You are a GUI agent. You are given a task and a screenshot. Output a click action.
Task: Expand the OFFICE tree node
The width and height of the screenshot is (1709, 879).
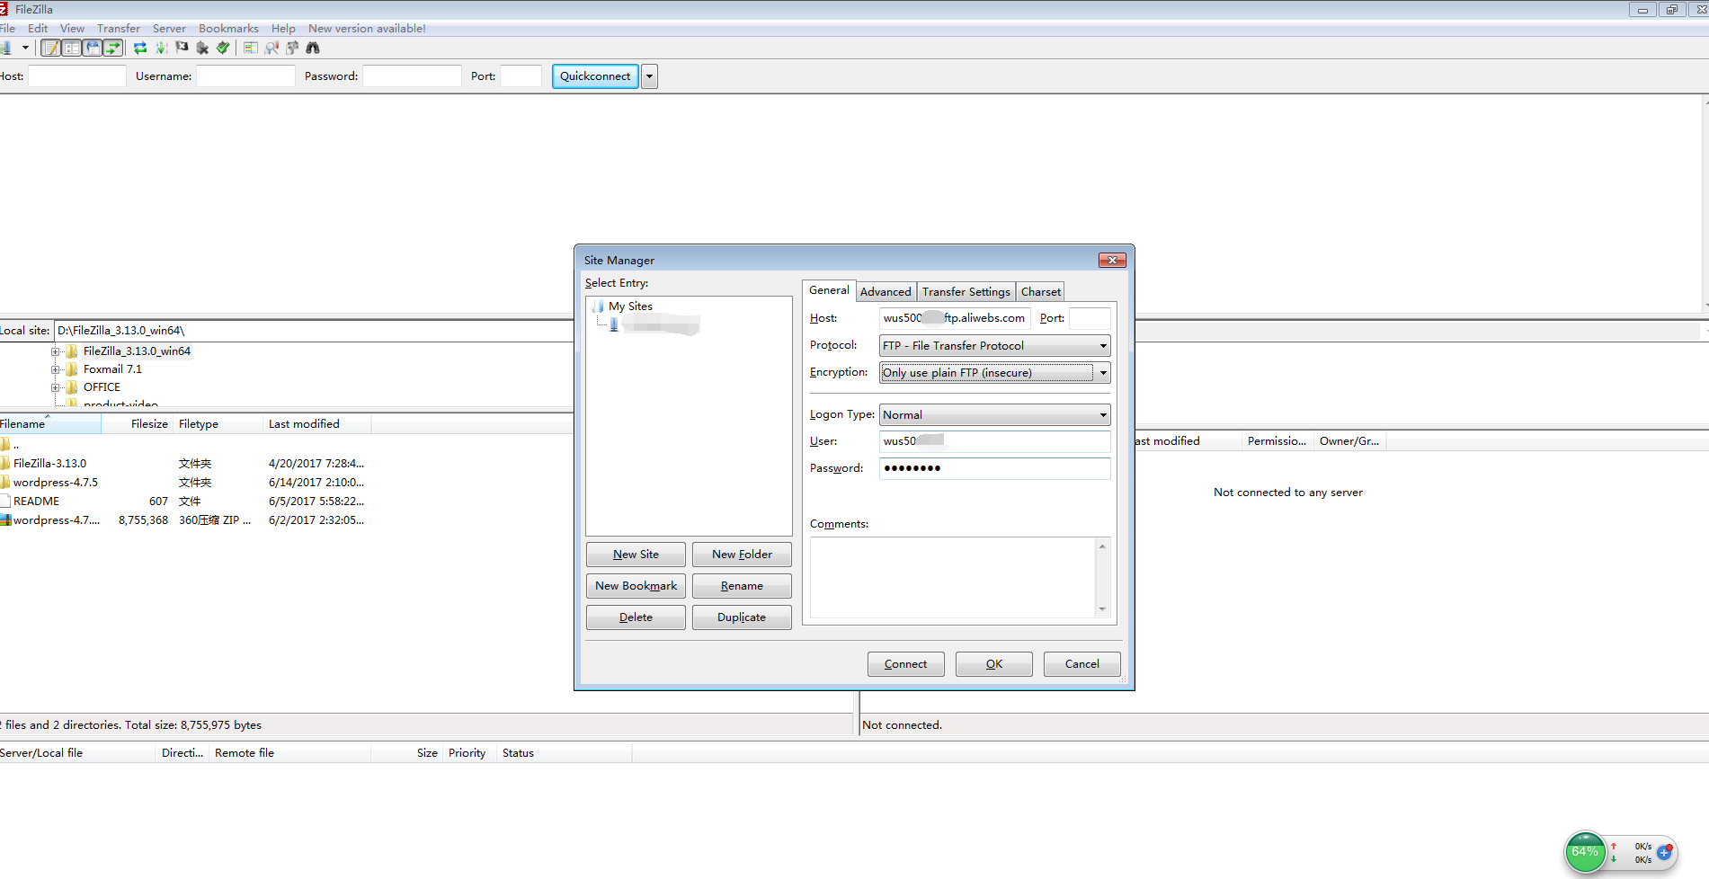[x=56, y=387]
